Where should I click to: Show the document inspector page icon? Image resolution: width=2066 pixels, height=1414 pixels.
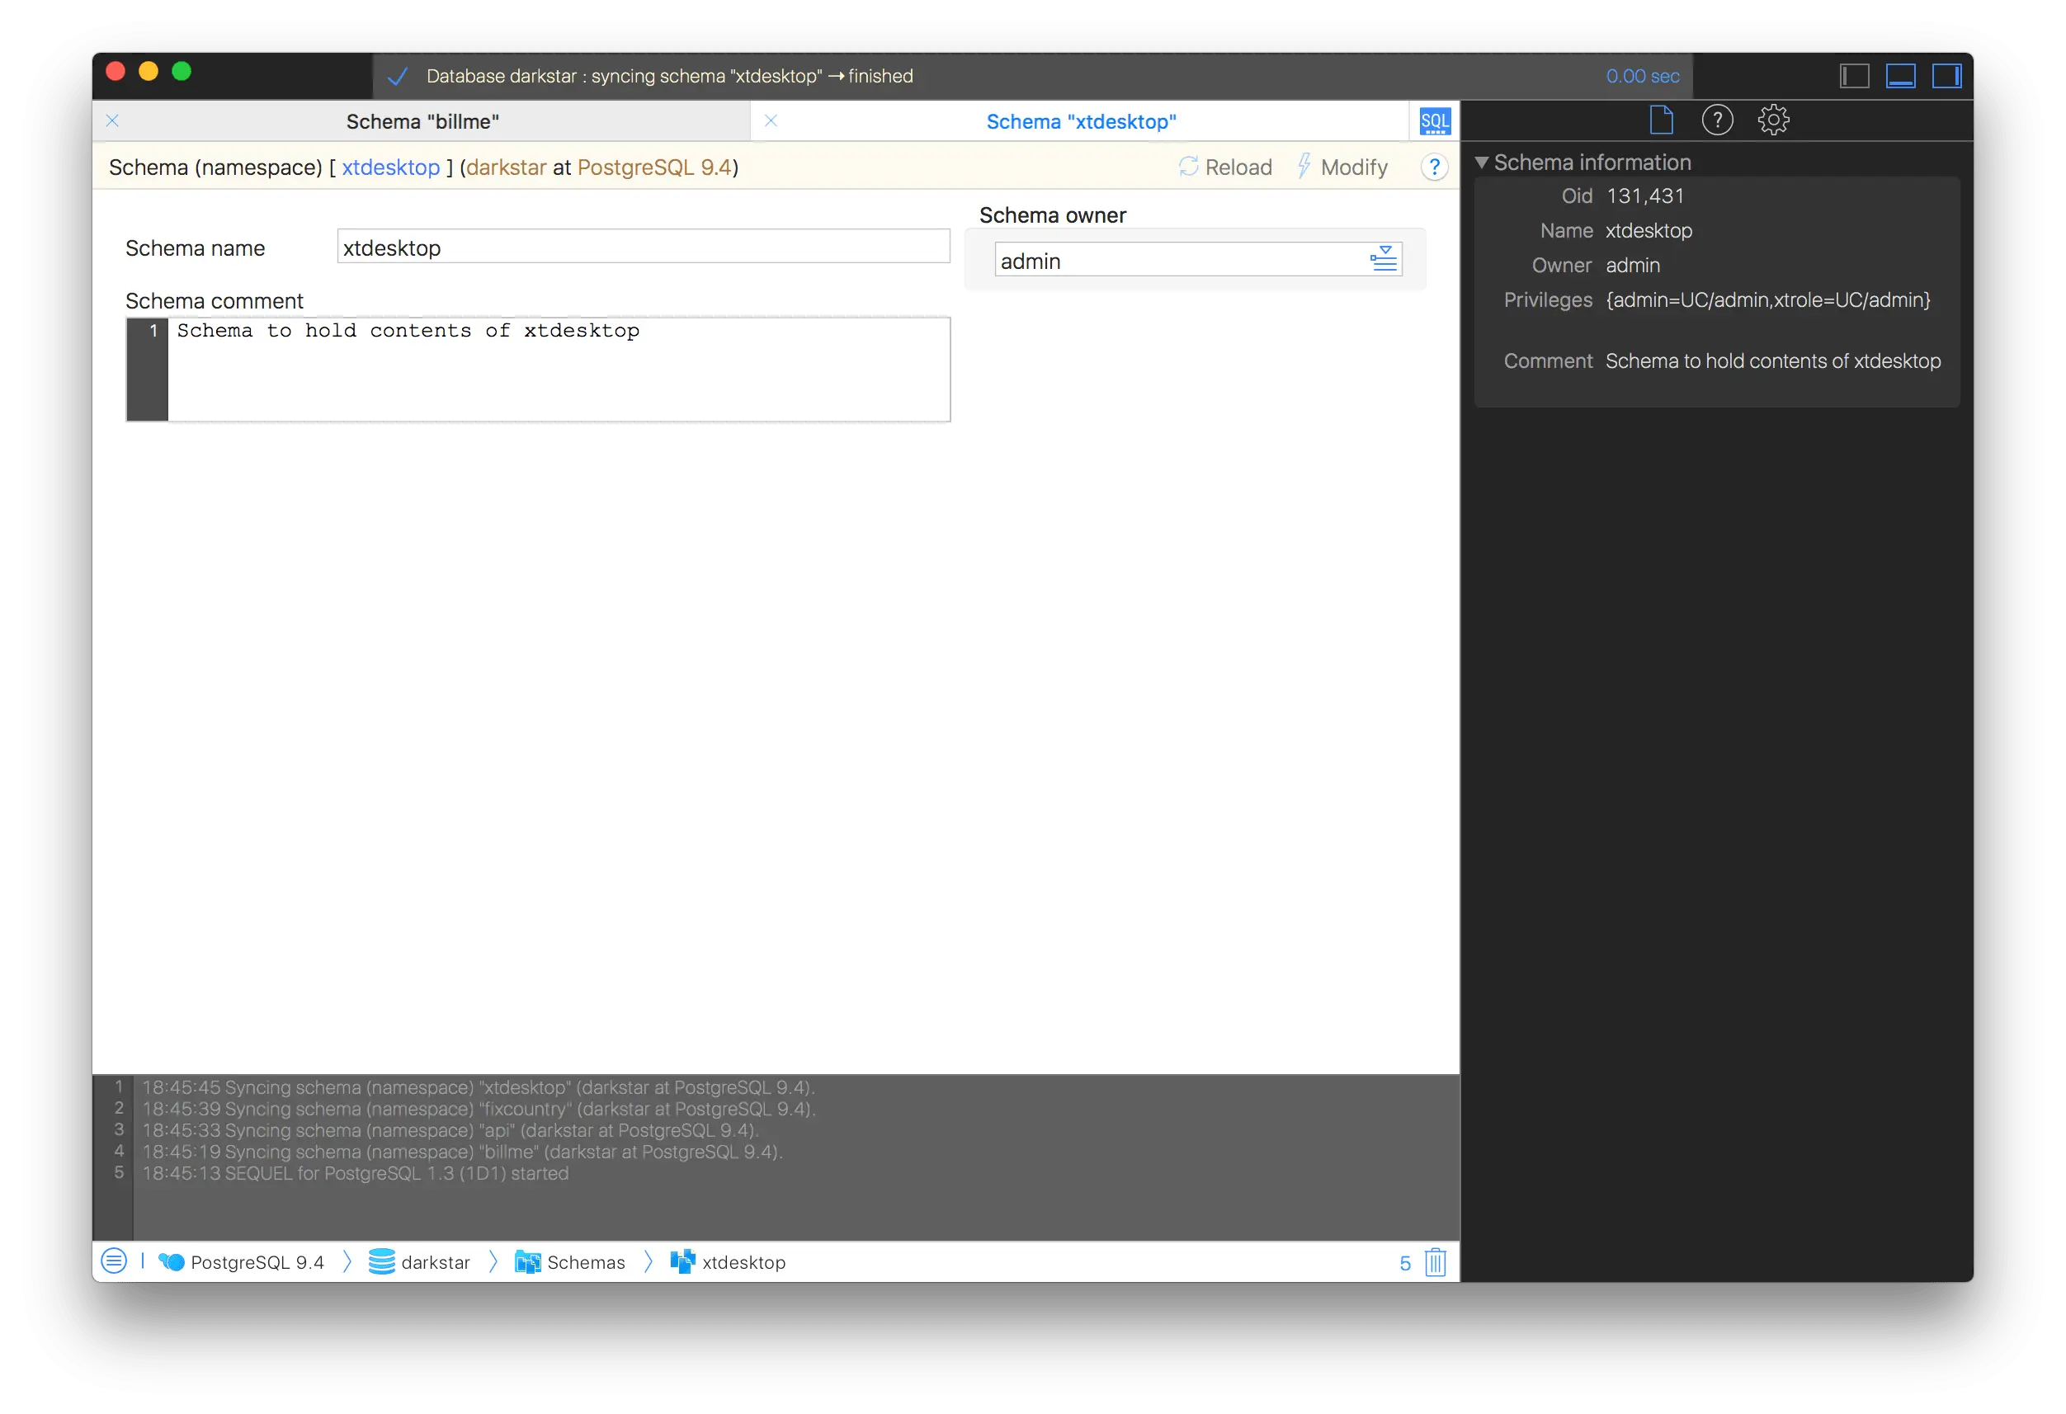tap(1661, 120)
